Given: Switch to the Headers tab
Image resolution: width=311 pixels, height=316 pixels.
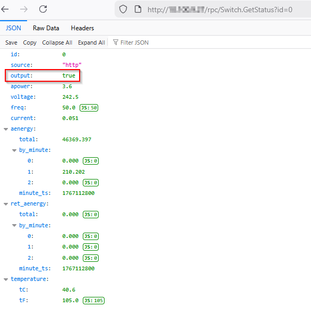Looking at the screenshot, I should pos(82,28).
